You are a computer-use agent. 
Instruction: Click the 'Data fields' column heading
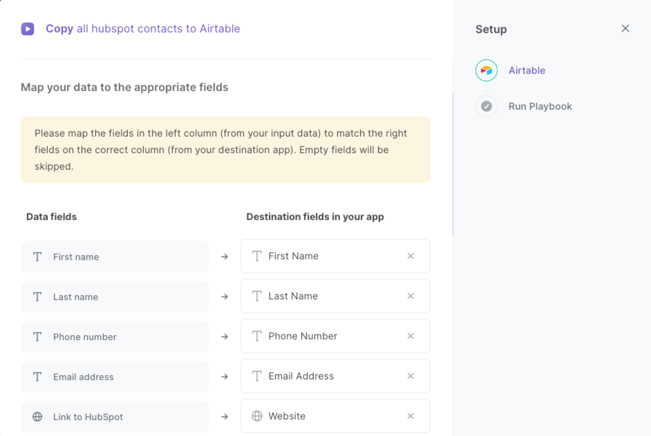click(52, 217)
